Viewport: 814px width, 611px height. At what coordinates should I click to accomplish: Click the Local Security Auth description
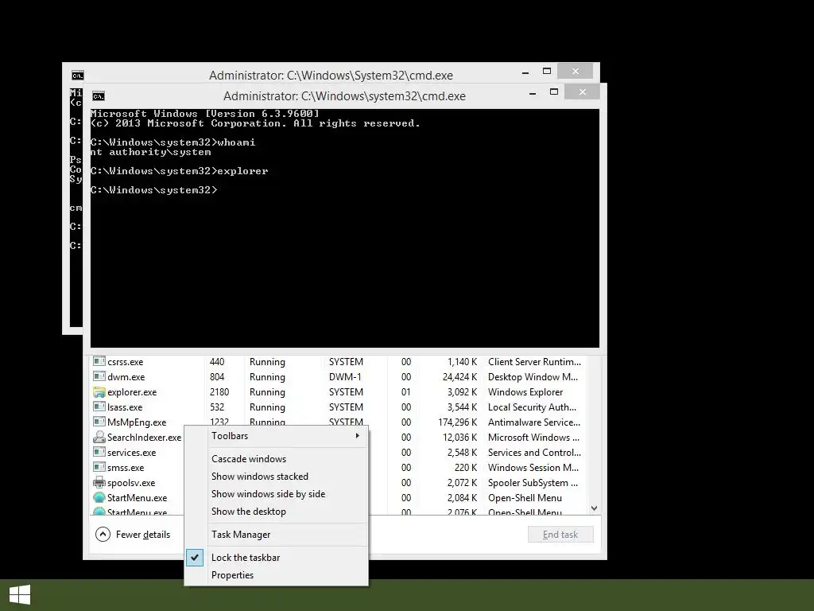tap(532, 407)
